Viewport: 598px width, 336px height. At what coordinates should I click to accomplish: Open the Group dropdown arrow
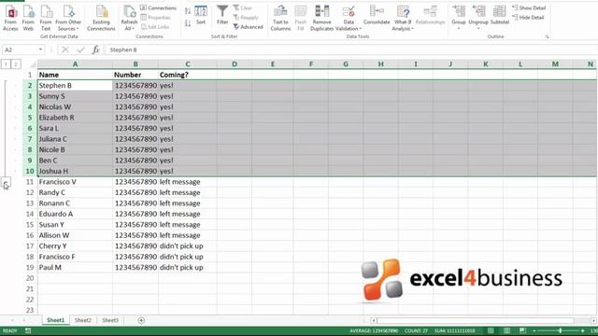point(459,29)
